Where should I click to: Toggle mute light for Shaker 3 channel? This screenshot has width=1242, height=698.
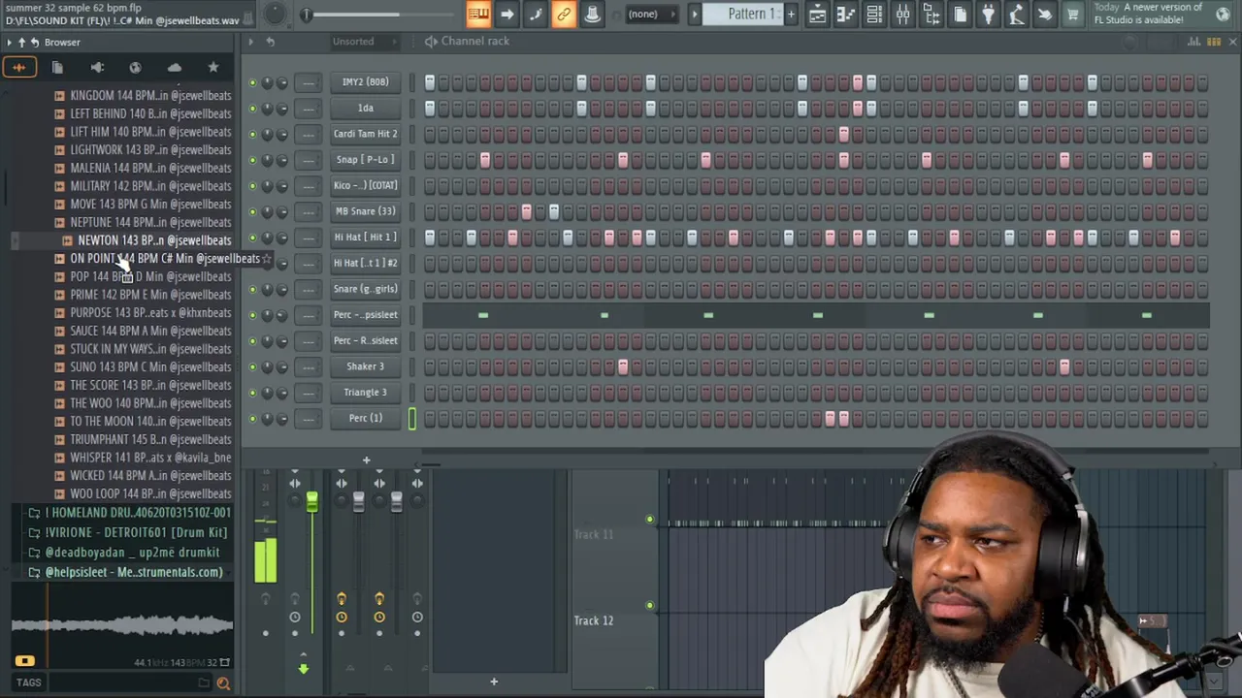click(252, 366)
